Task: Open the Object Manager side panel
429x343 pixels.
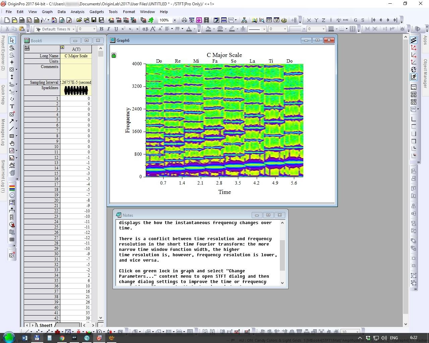Action: coord(425,73)
